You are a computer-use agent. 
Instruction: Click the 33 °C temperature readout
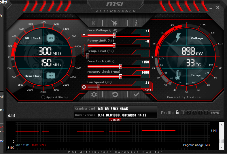point(194,63)
